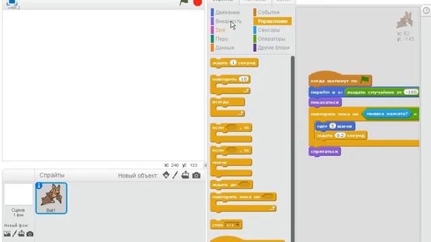Open the Данные blocks category
The width and height of the screenshot is (431, 242).
(224, 48)
